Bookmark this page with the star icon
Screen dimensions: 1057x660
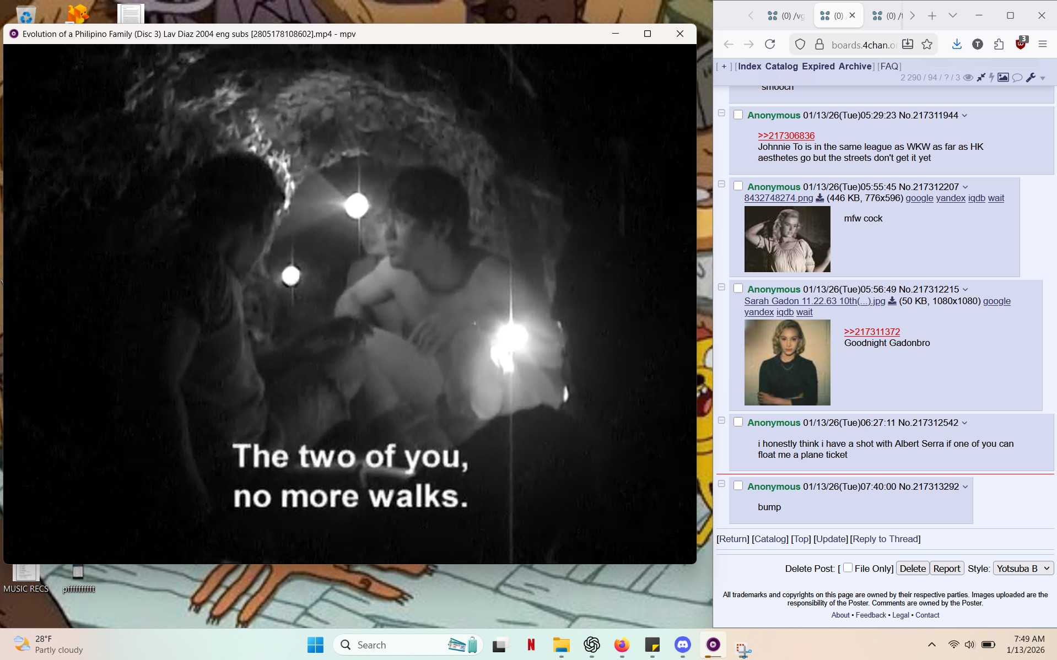pyautogui.click(x=927, y=44)
